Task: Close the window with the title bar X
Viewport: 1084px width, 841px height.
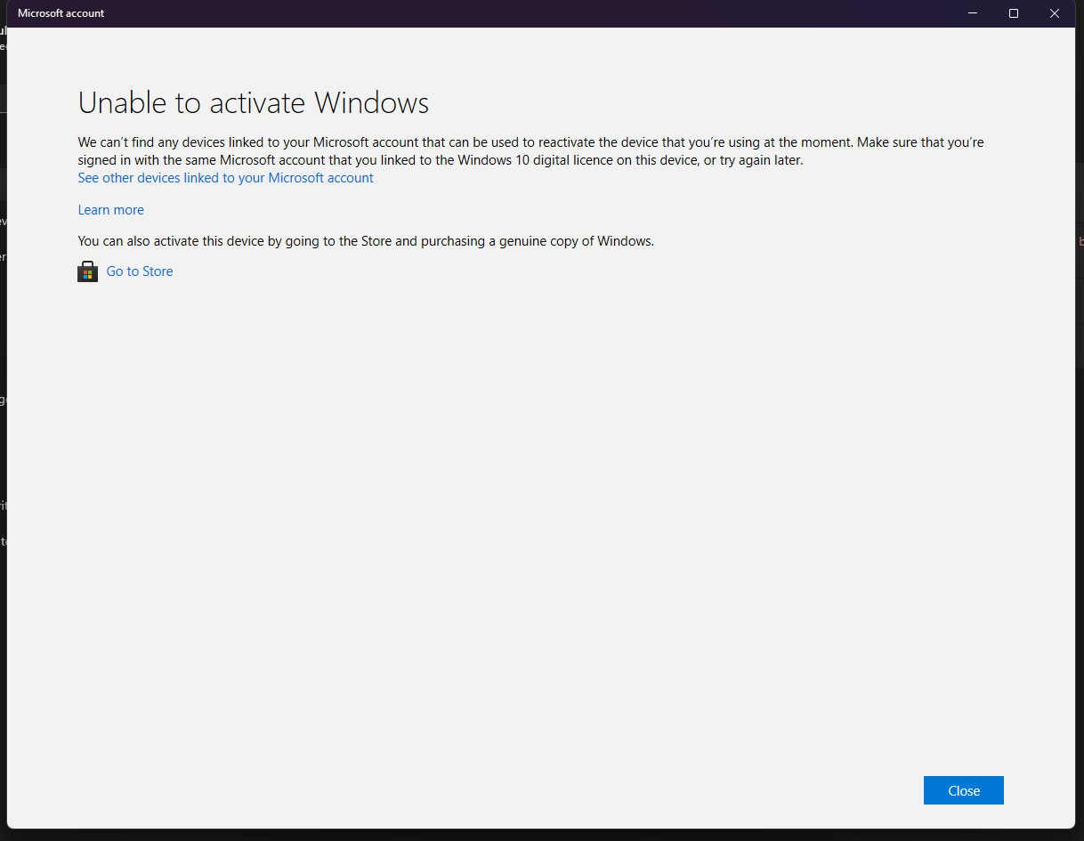Action: point(1055,13)
